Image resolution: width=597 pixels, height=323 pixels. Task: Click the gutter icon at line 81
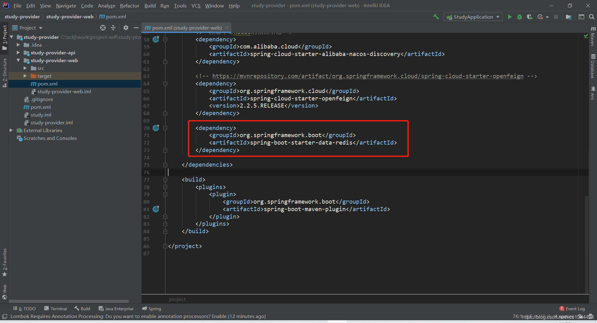tap(156, 209)
